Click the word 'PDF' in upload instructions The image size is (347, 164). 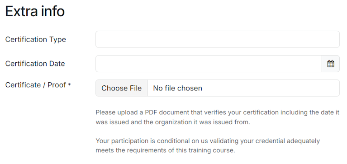click(x=151, y=112)
